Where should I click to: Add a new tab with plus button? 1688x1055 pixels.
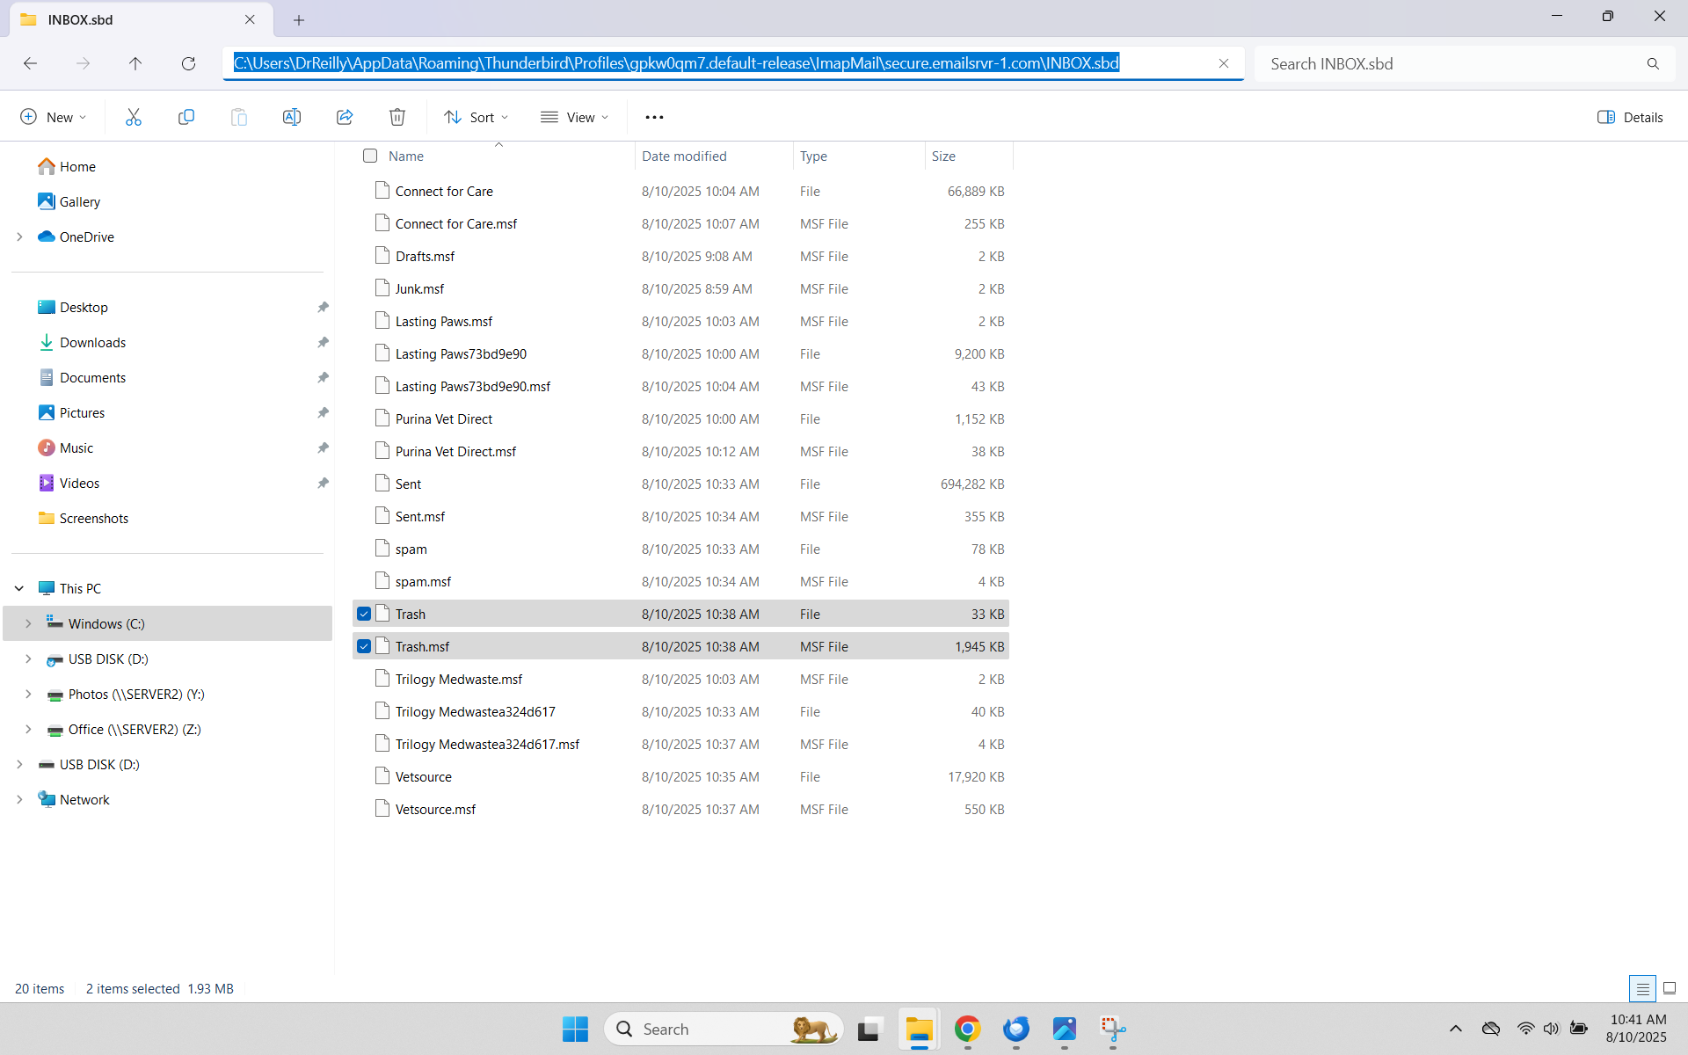(299, 19)
